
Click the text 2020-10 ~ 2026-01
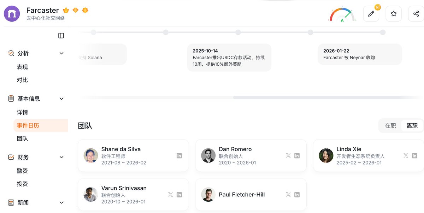[x=123, y=202]
